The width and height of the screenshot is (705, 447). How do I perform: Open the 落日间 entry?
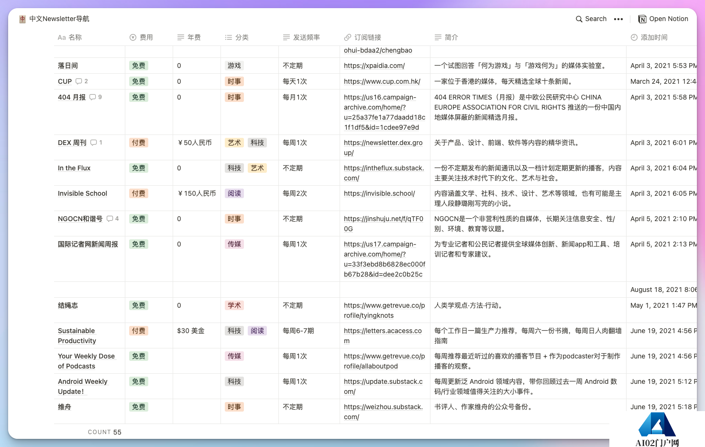(68, 66)
